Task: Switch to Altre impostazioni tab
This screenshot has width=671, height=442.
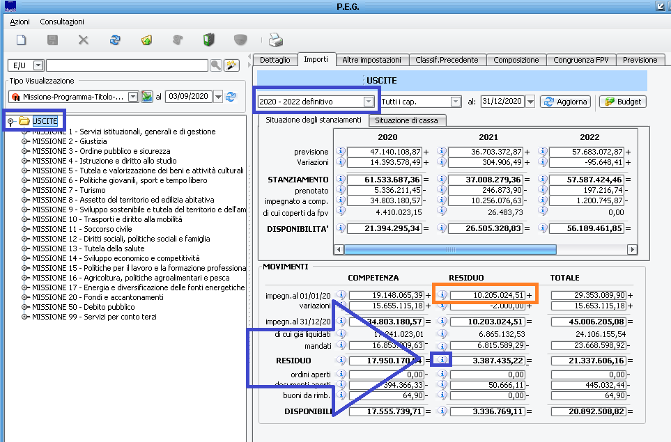Action: (x=372, y=60)
